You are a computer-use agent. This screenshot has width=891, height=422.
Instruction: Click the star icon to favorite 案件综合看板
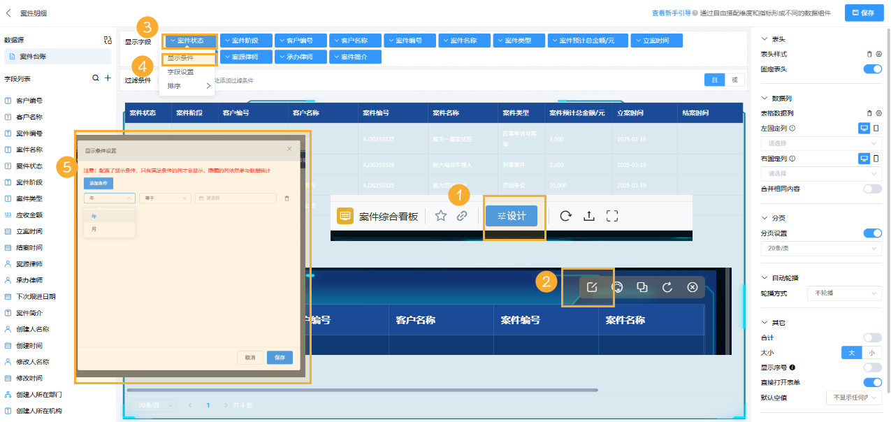click(x=441, y=216)
